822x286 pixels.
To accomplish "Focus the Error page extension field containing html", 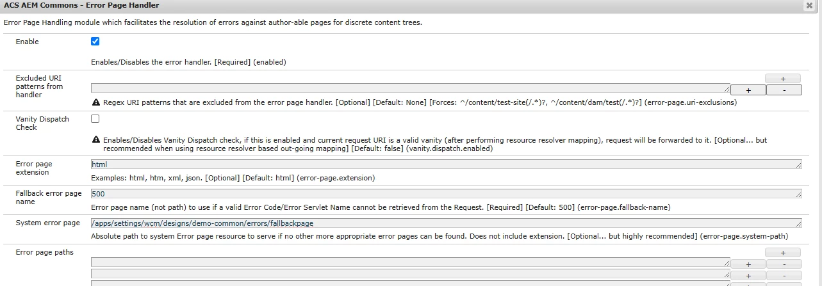I will (x=447, y=164).
